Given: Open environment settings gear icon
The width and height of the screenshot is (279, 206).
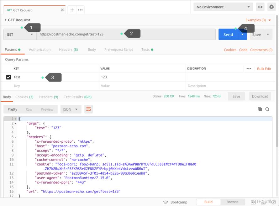Looking at the screenshot, I should click(x=271, y=7).
